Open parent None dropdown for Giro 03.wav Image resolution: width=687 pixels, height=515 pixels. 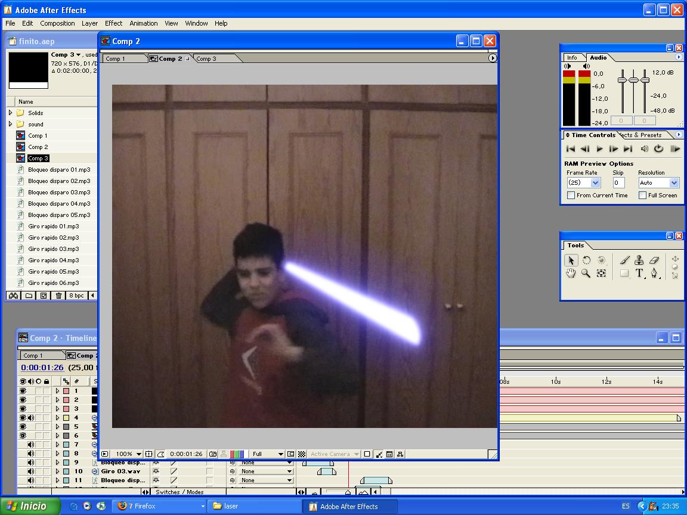click(x=266, y=471)
